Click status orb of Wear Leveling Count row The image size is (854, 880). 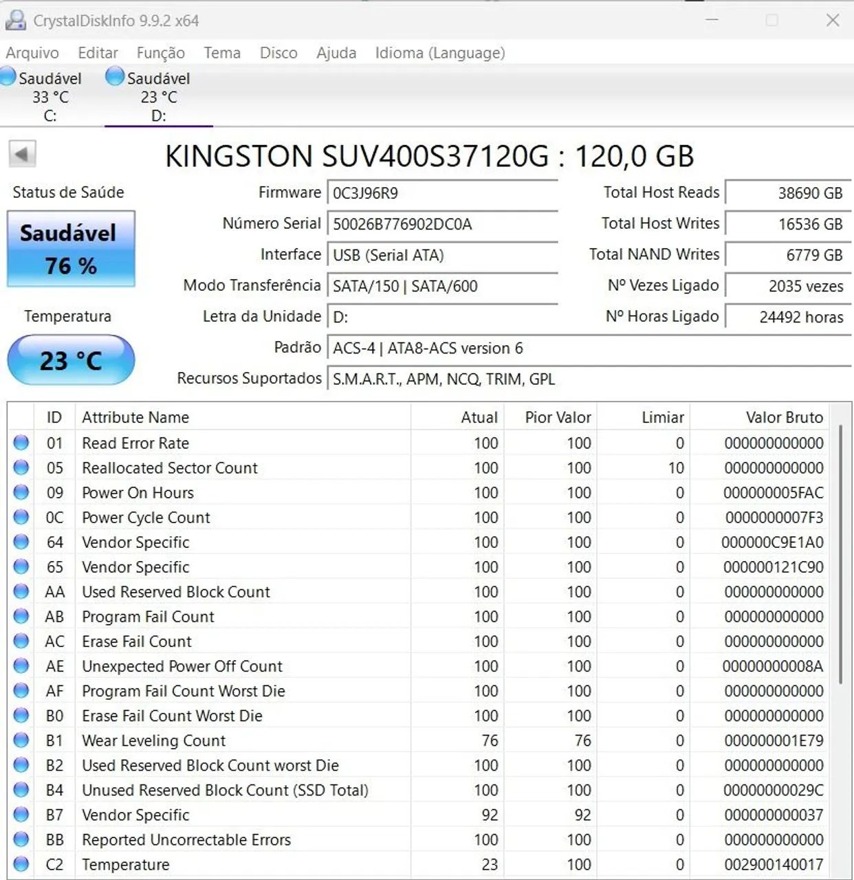tap(21, 740)
